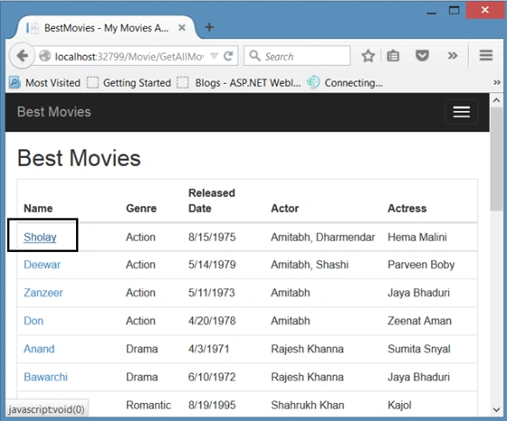Show more toolbar items with overflow chevron
Image resolution: width=507 pixels, height=421 pixels.
(453, 56)
